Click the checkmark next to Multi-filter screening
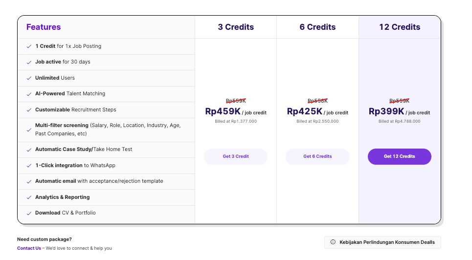 [x=29, y=130]
